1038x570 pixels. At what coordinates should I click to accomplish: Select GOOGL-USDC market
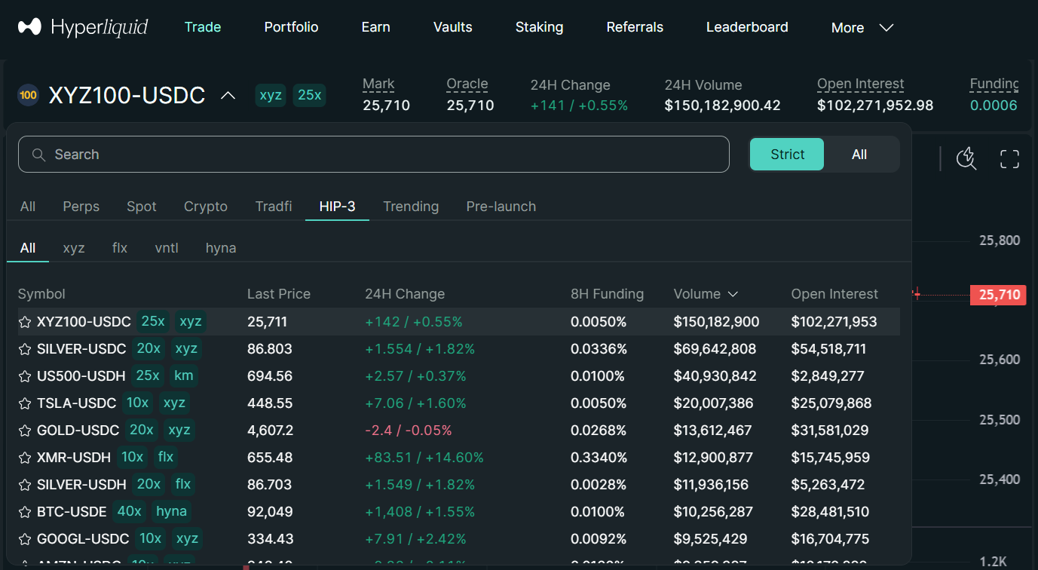tap(458, 539)
